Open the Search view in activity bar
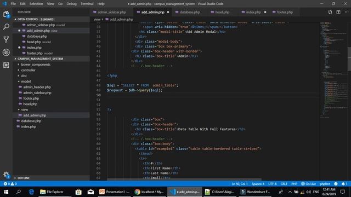 click(x=6, y=27)
